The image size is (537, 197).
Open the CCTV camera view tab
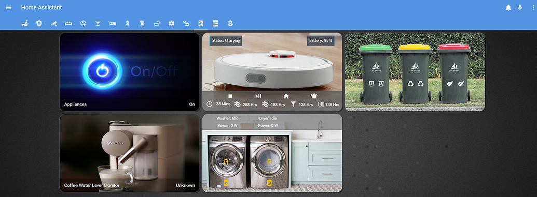tap(54, 23)
